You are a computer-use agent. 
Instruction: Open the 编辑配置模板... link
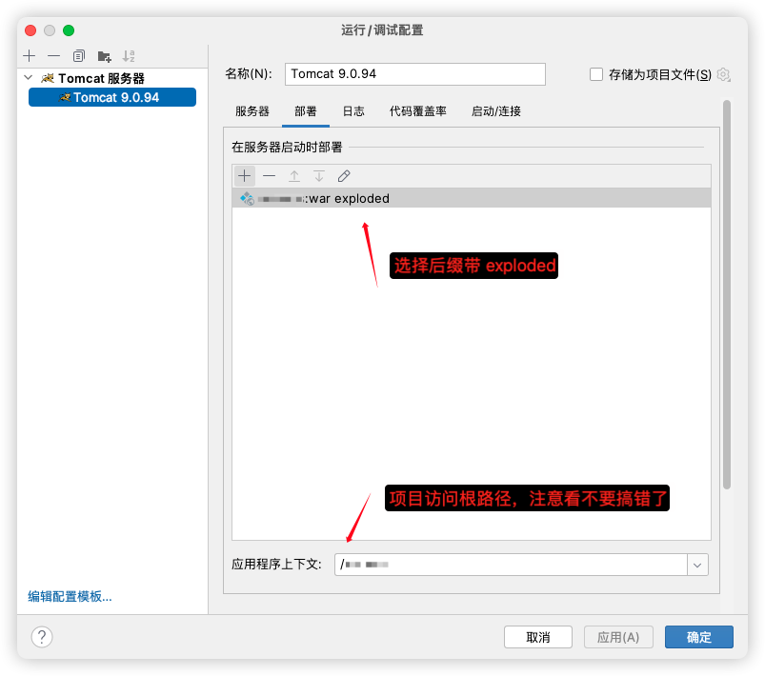[x=70, y=597]
